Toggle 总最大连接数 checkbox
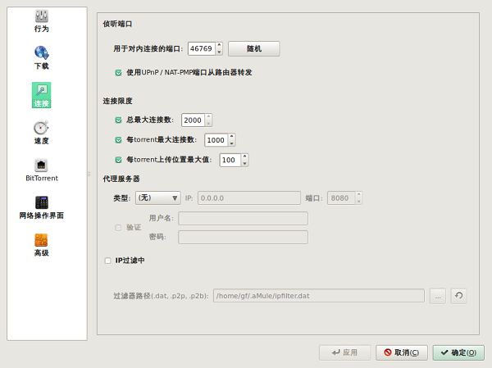The image size is (492, 368). click(x=118, y=120)
